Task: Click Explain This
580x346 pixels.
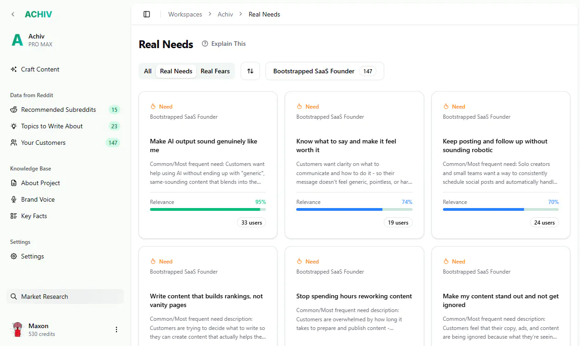Action: point(224,44)
